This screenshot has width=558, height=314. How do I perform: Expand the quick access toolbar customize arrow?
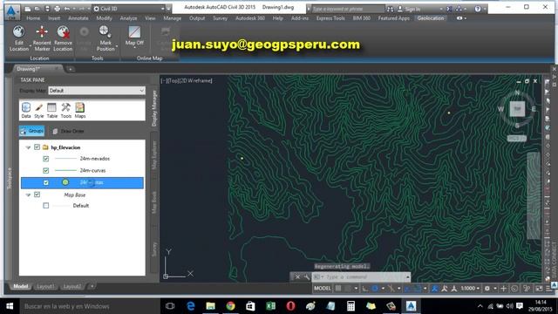pyautogui.click(x=169, y=9)
